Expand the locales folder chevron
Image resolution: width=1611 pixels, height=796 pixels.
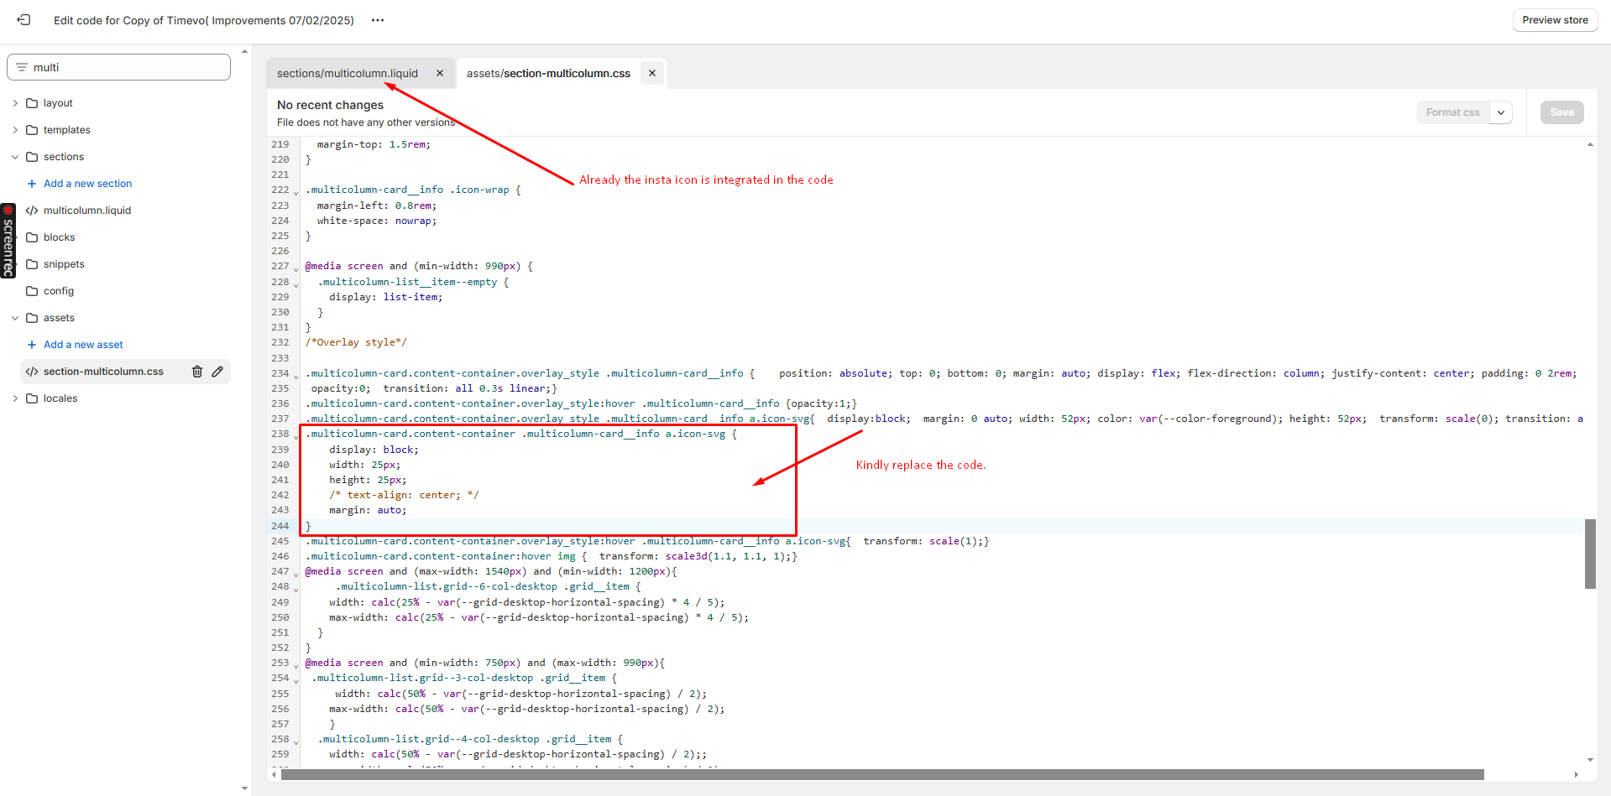tap(15, 398)
